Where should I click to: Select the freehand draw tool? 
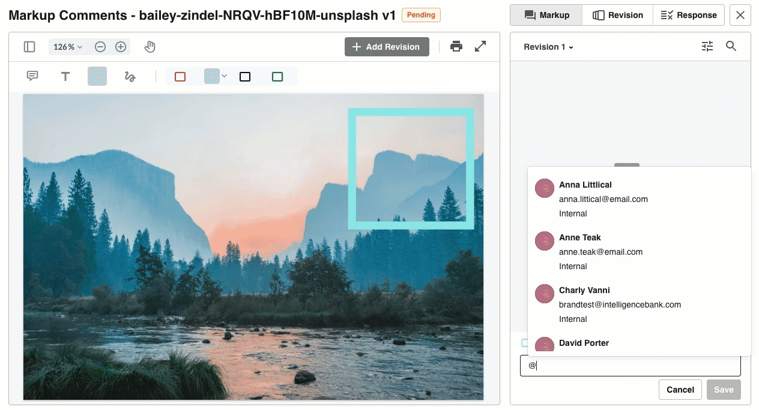click(x=130, y=76)
